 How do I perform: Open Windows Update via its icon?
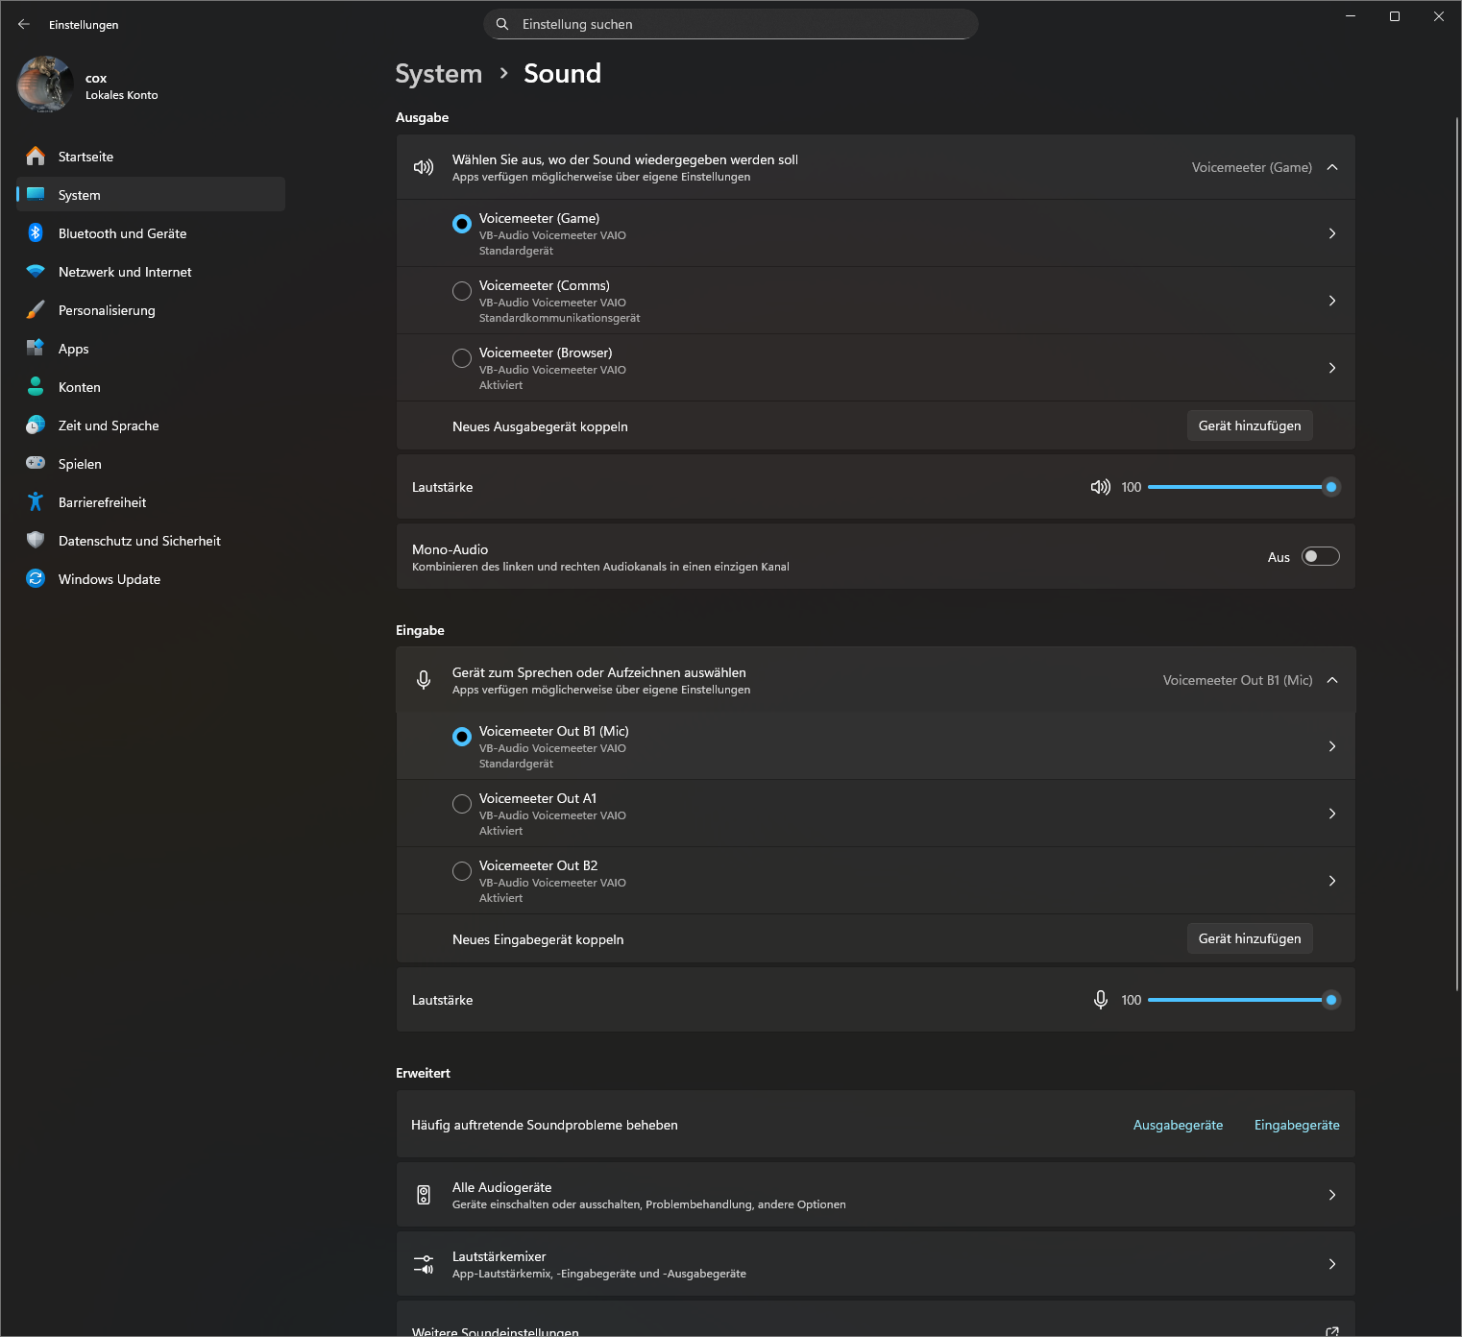[x=36, y=579]
